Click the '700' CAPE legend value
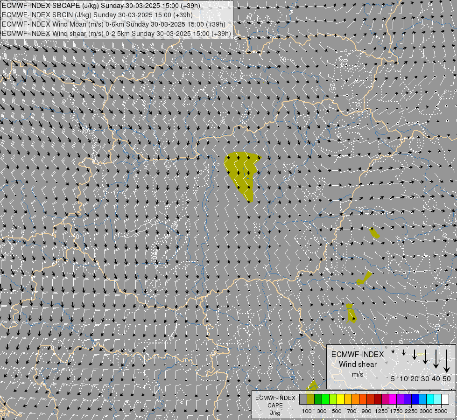 (x=352, y=411)
